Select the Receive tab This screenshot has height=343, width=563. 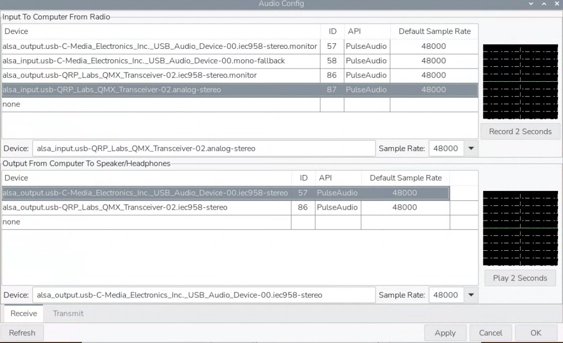(x=24, y=313)
